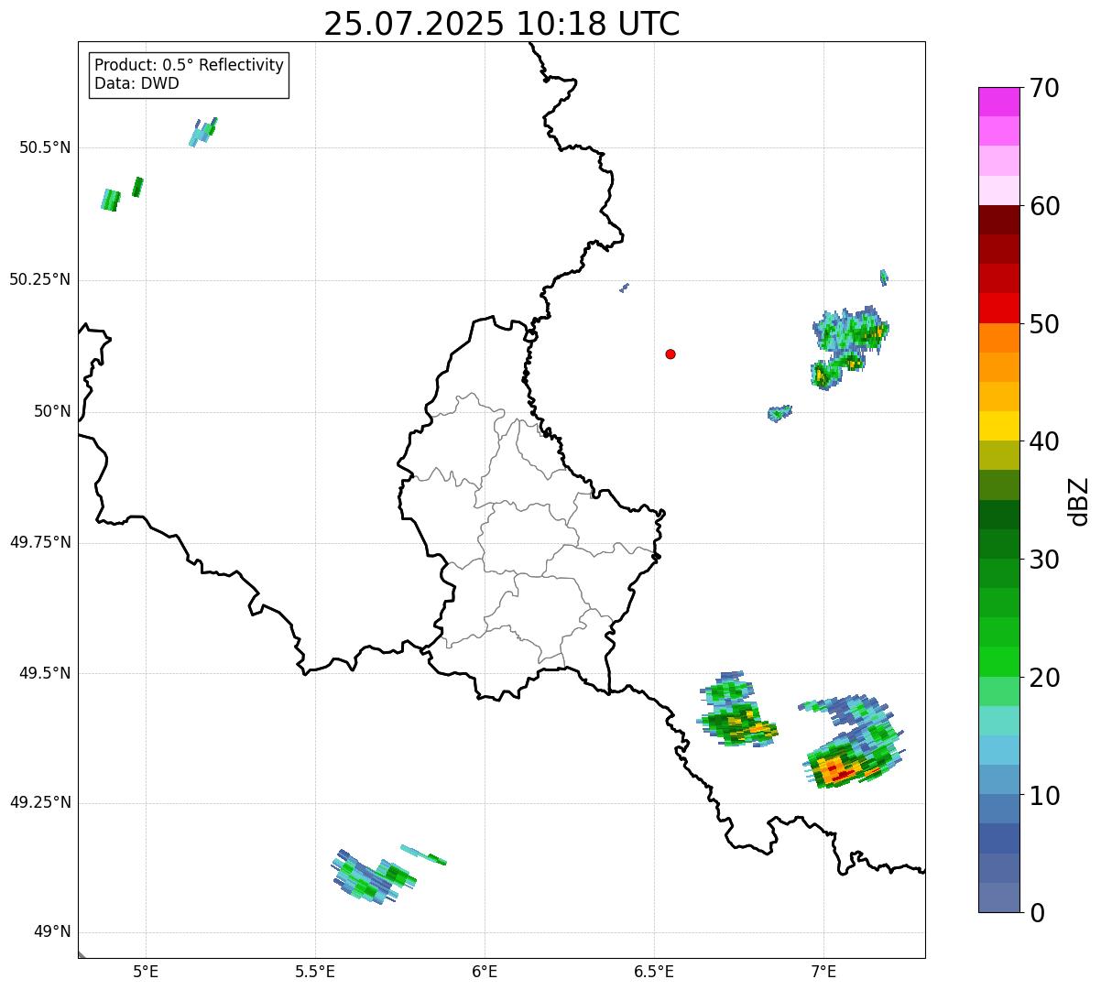Viewport: 1101px width, 990px height.
Task: Click the 49.75°N latitude label
Action: (x=40, y=542)
